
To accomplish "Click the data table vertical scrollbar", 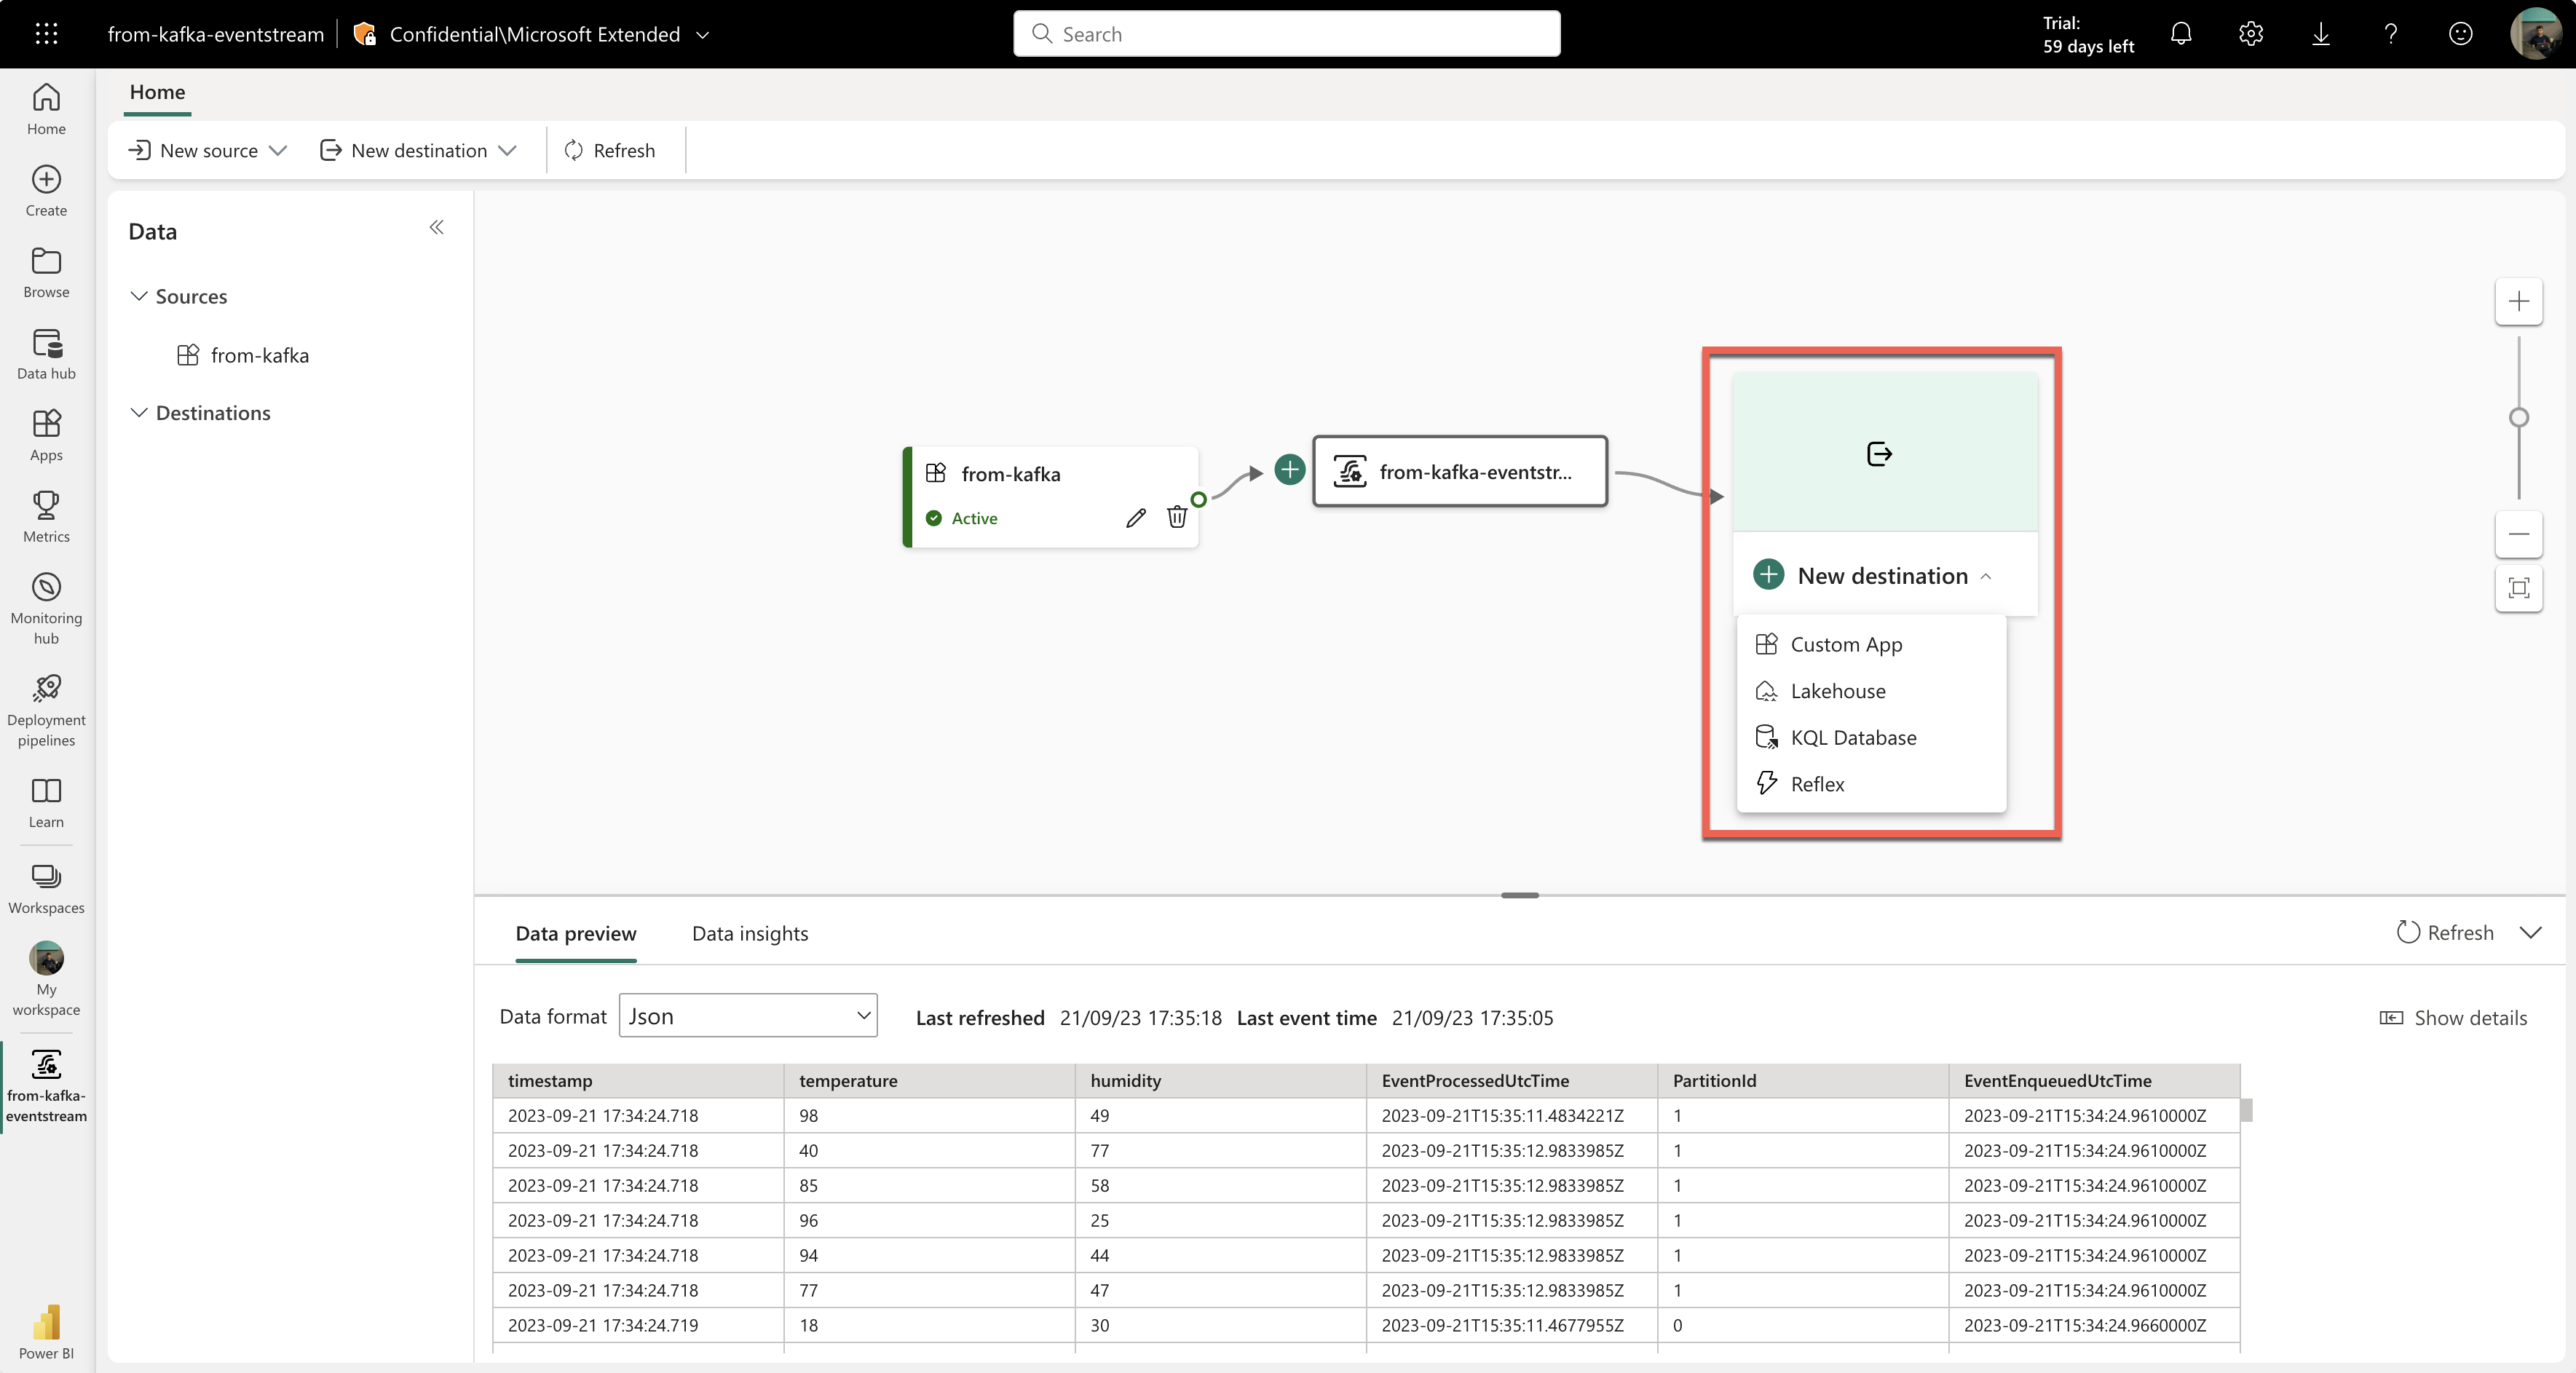I will (x=2246, y=1110).
